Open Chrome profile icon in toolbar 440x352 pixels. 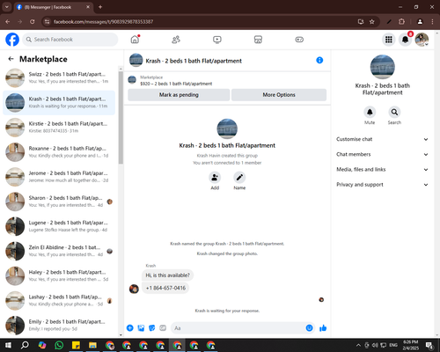pyautogui.click(x=420, y=22)
